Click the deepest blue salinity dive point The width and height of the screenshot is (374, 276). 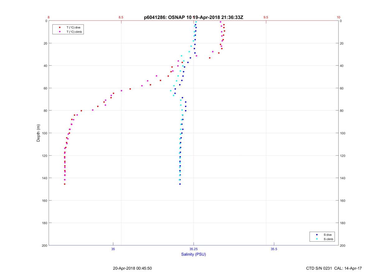[180, 184]
